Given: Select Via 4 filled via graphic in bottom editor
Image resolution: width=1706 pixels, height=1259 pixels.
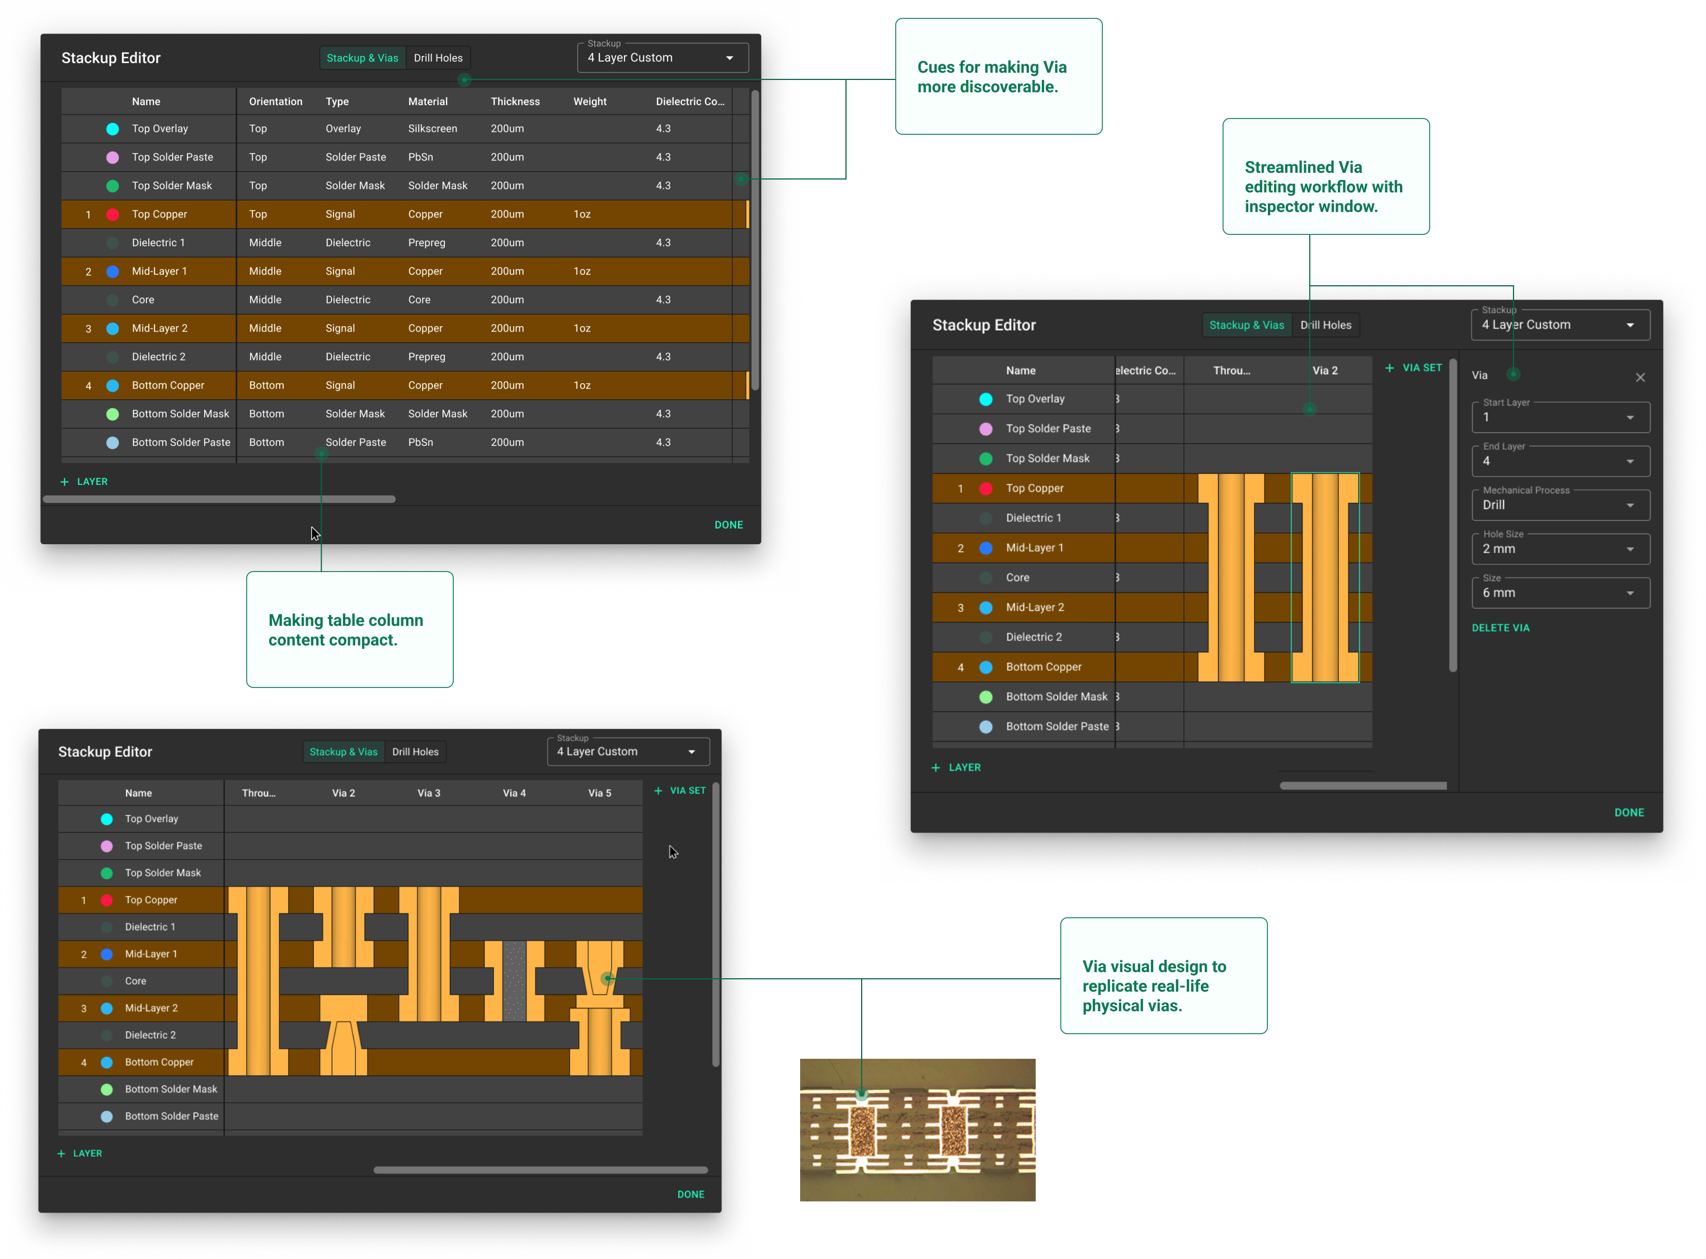Looking at the screenshot, I should point(515,981).
